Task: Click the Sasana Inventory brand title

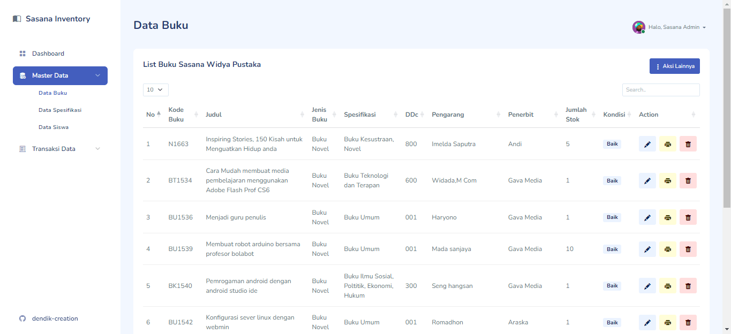Action: click(x=58, y=19)
